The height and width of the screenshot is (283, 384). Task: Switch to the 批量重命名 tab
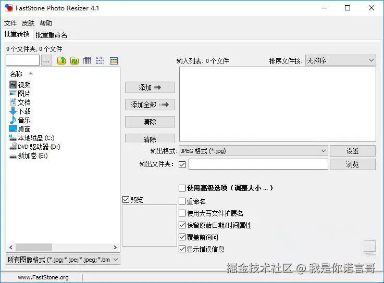coord(51,35)
